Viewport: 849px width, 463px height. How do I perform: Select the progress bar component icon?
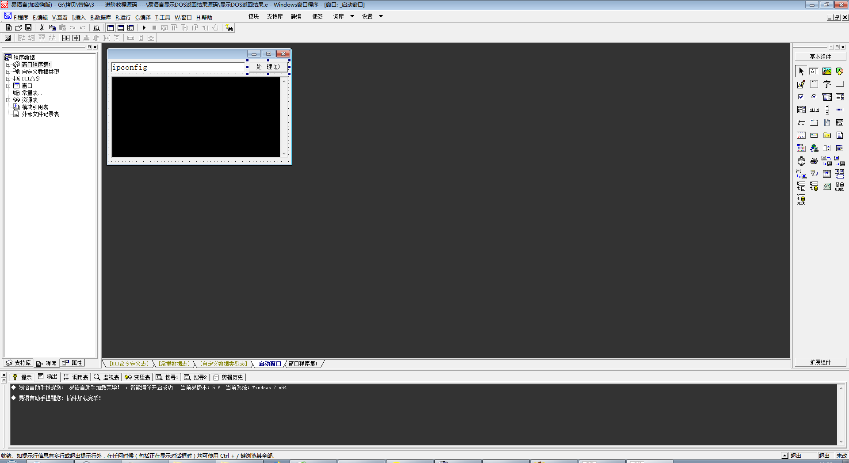(840, 110)
